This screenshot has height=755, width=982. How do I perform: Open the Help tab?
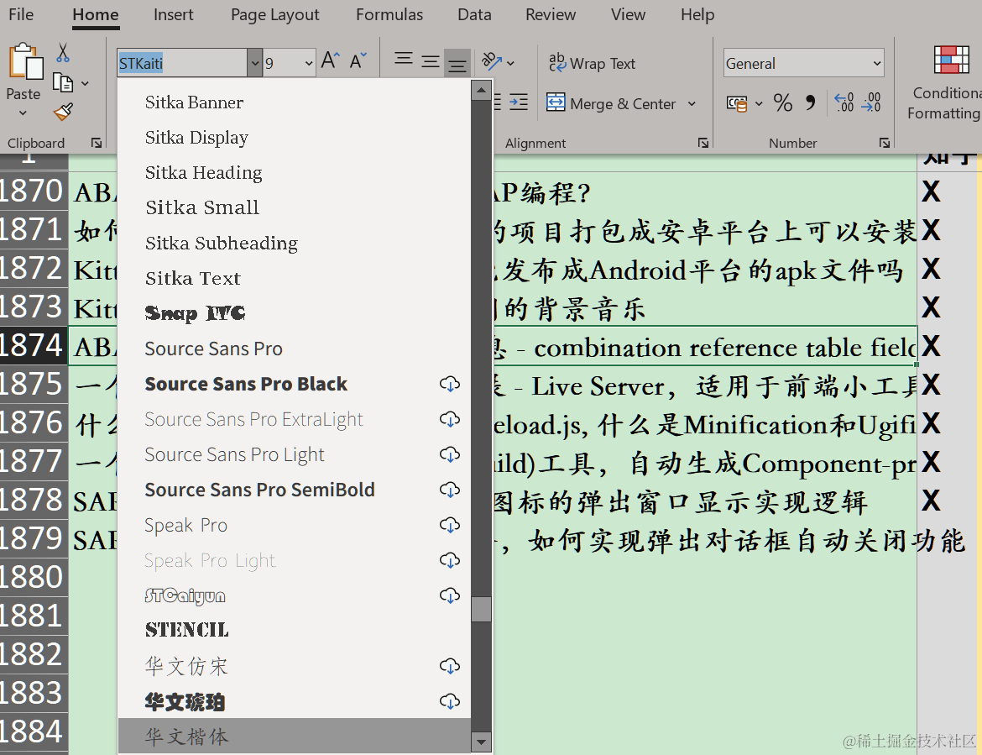point(697,14)
